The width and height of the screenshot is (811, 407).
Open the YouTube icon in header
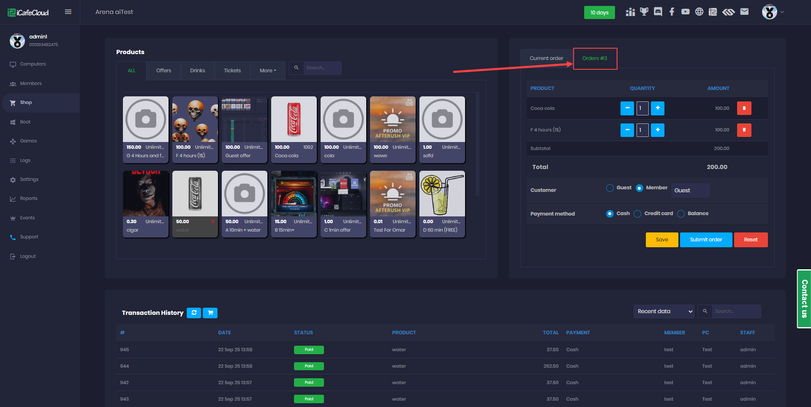(x=685, y=12)
